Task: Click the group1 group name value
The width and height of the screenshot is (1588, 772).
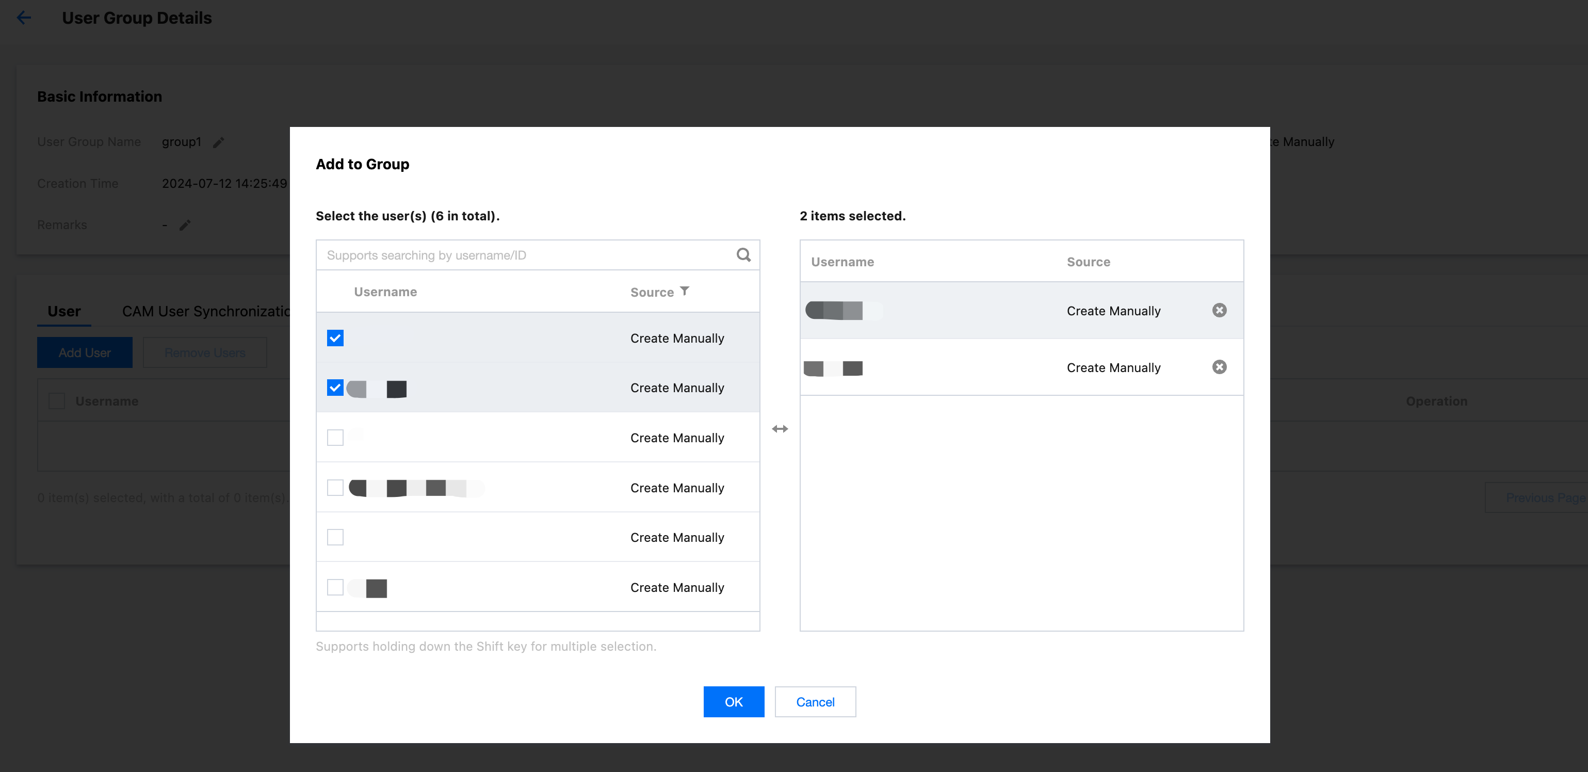Action: pyautogui.click(x=181, y=142)
